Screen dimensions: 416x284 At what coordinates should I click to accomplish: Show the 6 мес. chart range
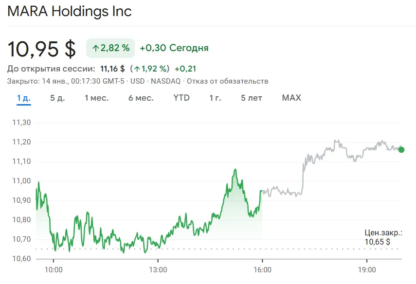point(141,98)
